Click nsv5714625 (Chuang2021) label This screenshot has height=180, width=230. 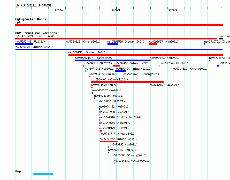tap(189, 69)
